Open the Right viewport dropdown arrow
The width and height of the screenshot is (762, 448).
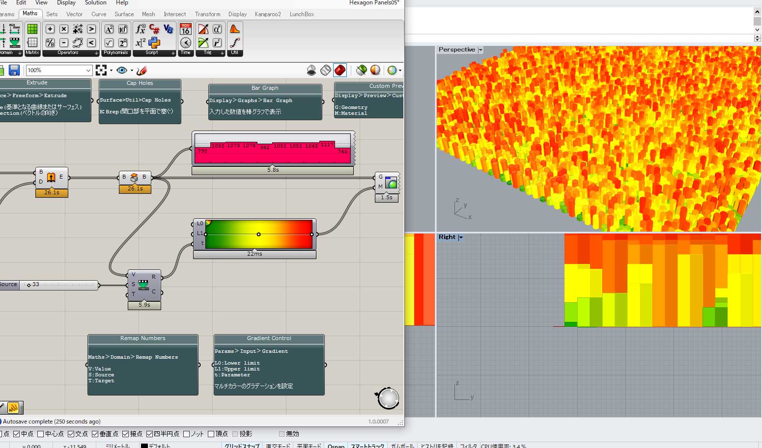460,237
